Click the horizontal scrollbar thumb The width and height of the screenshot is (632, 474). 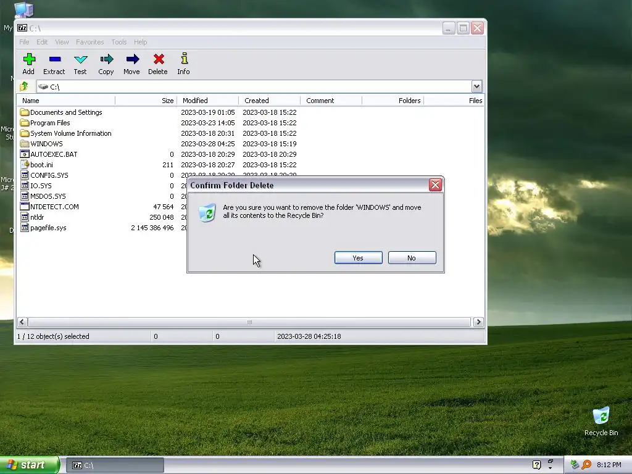click(x=249, y=322)
